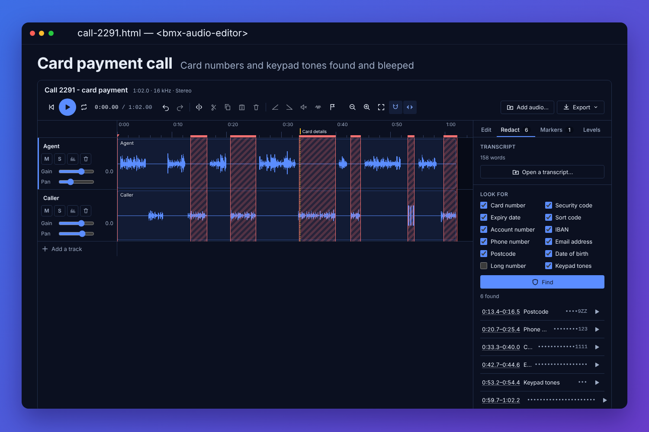Fit the whole timeline to view
Image resolution: width=649 pixels, height=432 pixels.
click(381, 107)
